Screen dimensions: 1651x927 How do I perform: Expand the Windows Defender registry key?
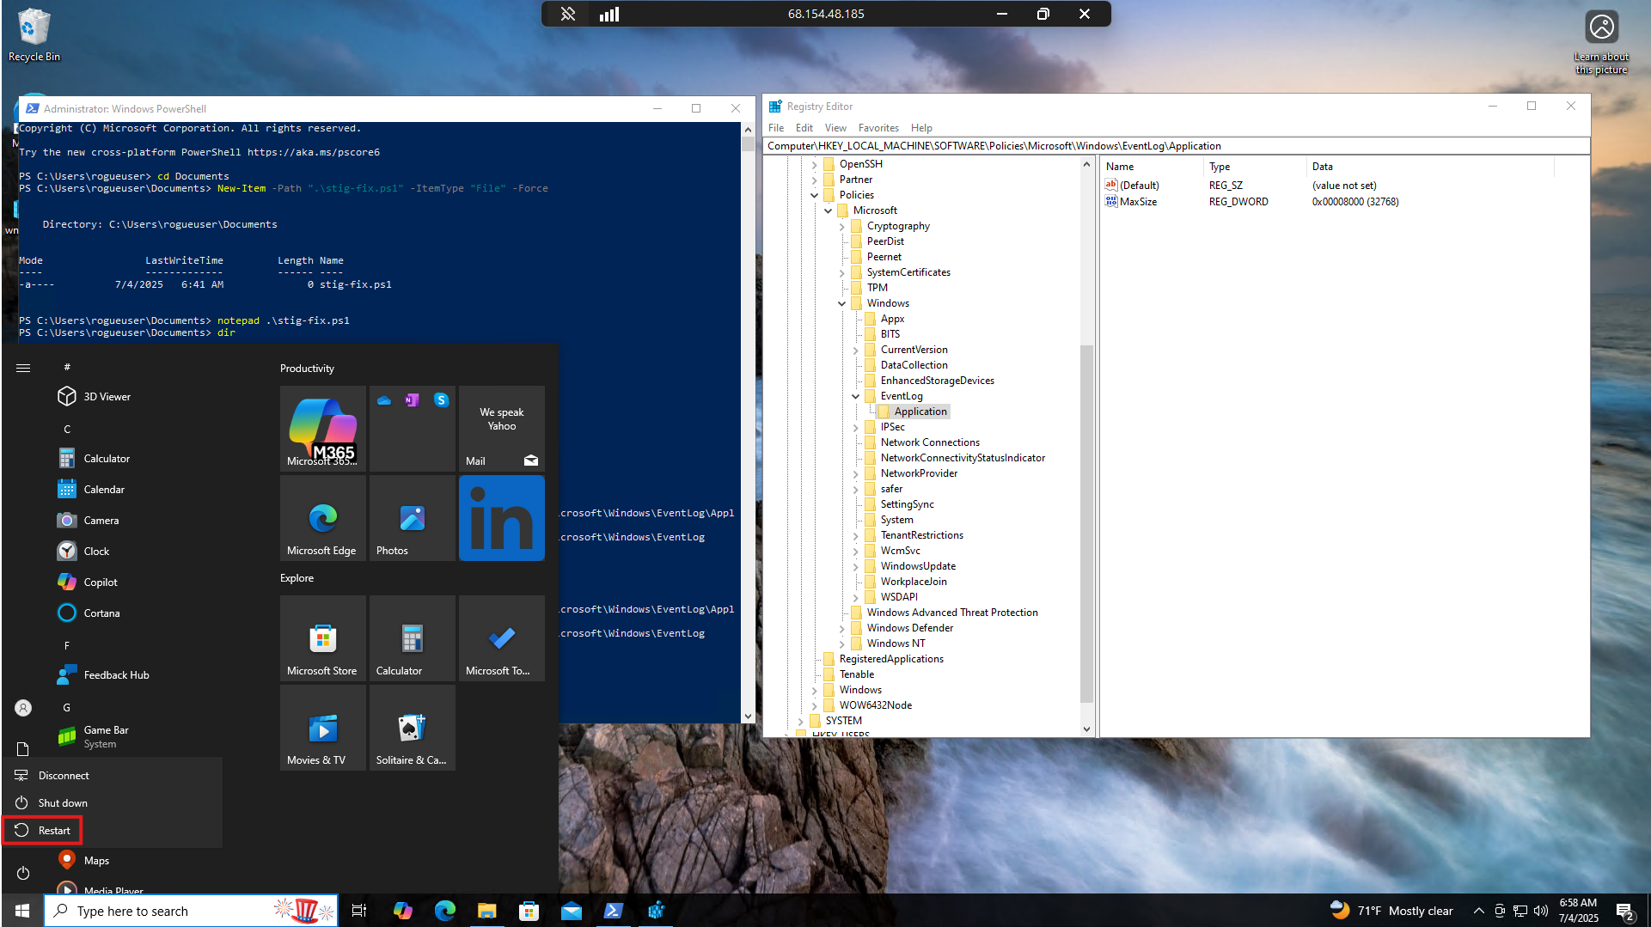click(x=841, y=628)
